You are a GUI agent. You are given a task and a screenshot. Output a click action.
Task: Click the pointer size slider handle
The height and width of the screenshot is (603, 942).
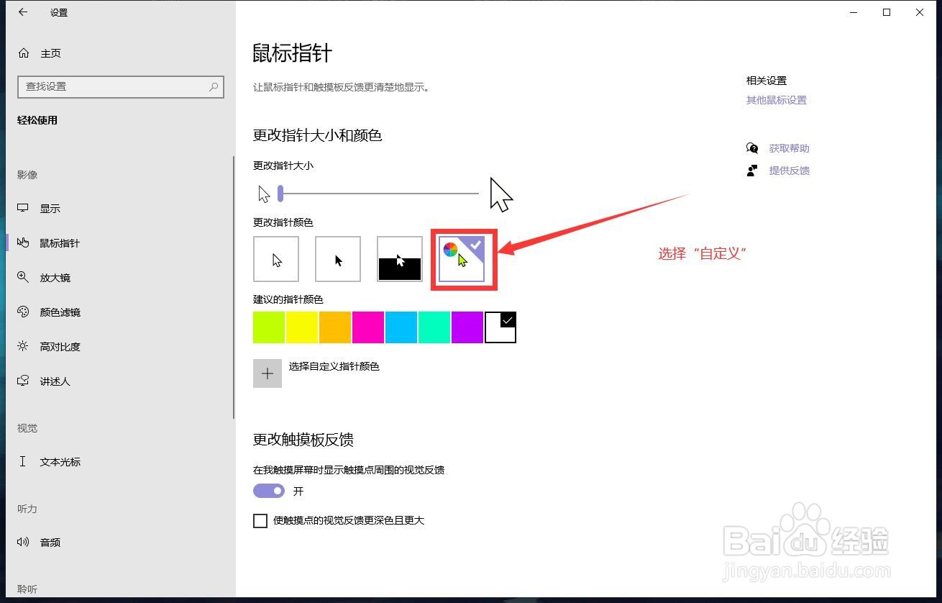280,193
